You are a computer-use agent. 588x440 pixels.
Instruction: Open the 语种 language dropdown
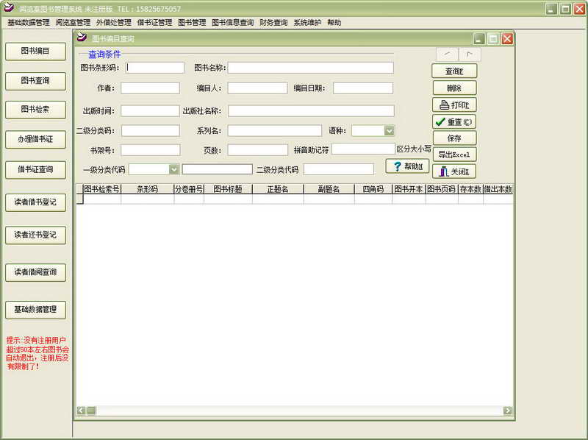(x=390, y=130)
